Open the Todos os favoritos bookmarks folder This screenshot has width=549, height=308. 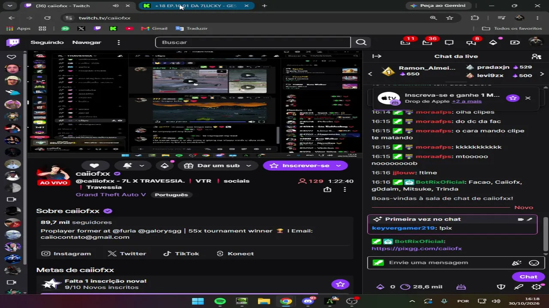pos(512,29)
